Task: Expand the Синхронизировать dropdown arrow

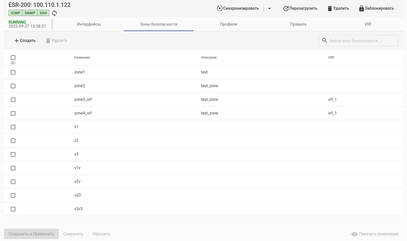Action: (x=269, y=9)
